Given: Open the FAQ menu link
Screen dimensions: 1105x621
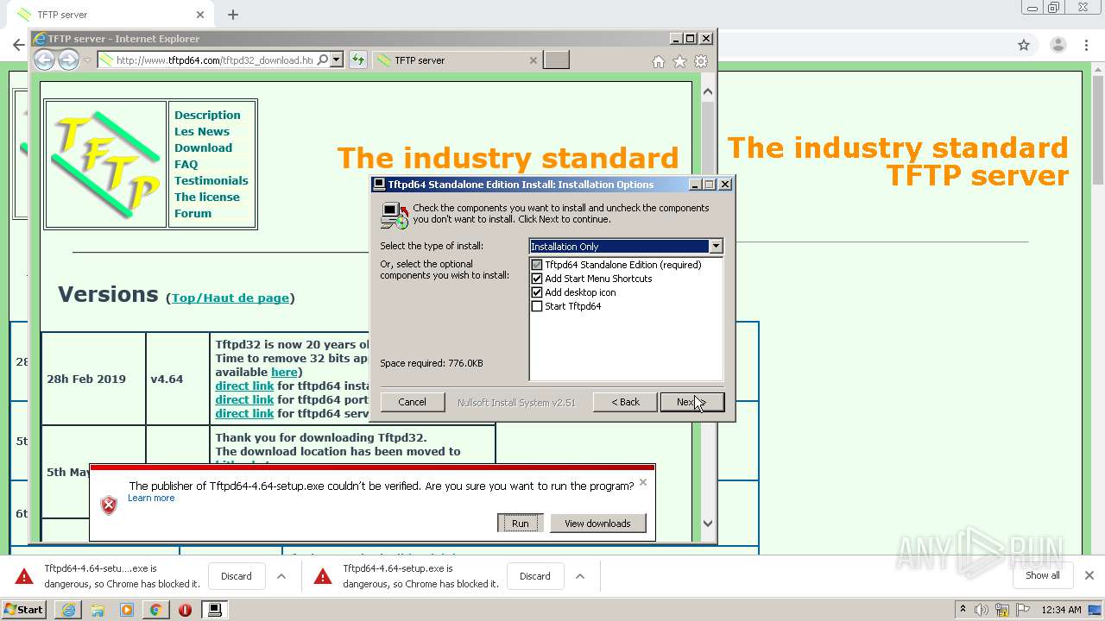Looking at the screenshot, I should (186, 164).
